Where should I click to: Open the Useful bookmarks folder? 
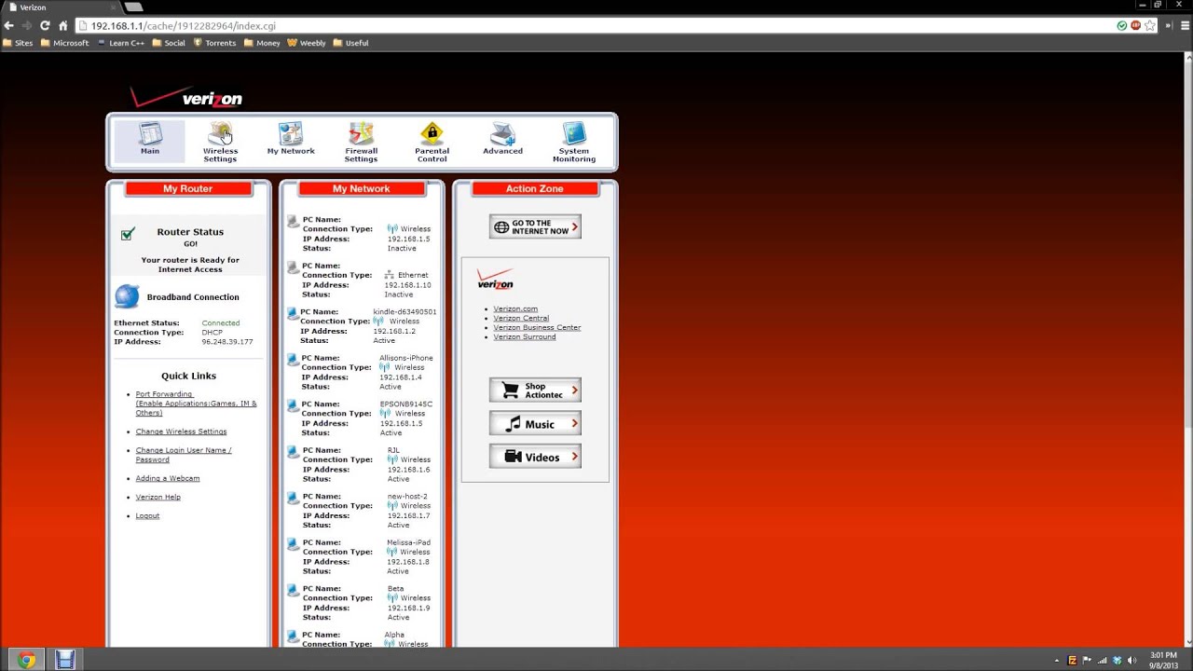tap(350, 43)
